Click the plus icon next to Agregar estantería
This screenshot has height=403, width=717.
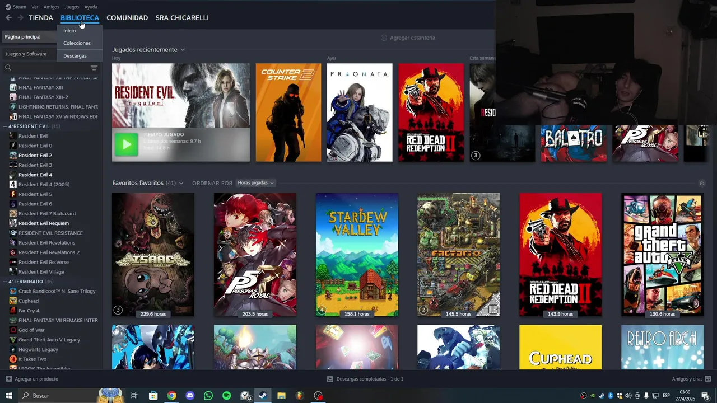pos(384,38)
